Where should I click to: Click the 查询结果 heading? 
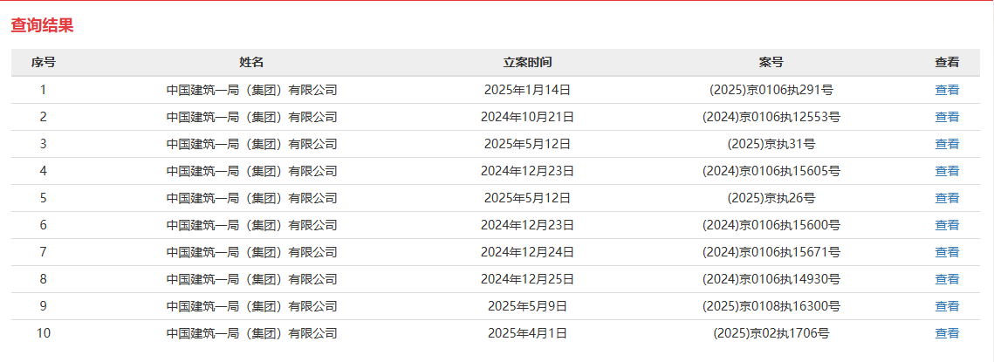[x=43, y=25]
